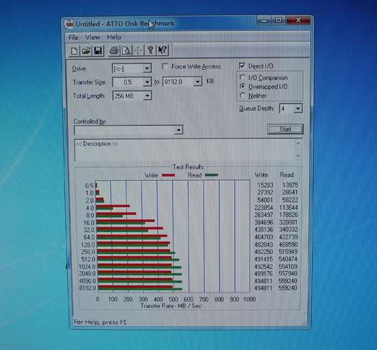Click the New document toolbar icon
The height and width of the screenshot is (350, 377).
pyautogui.click(x=74, y=51)
